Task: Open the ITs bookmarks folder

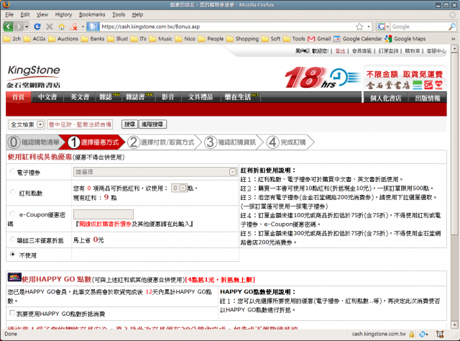Action: pyautogui.click(x=139, y=39)
